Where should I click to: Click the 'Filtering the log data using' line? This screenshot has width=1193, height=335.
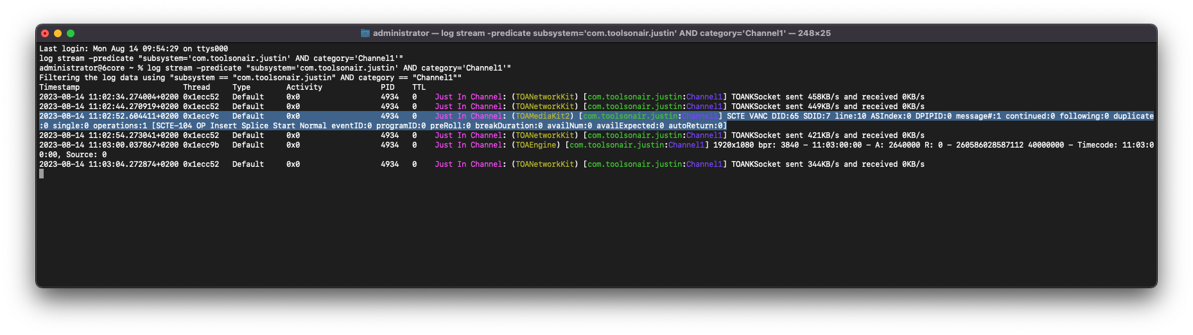[250, 78]
